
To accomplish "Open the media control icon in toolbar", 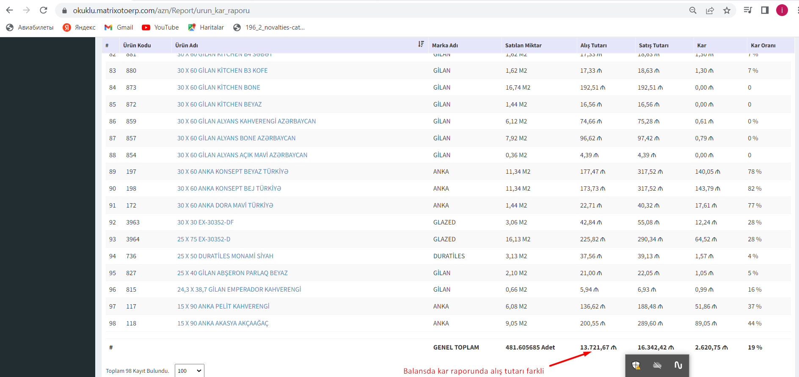I will [x=748, y=10].
